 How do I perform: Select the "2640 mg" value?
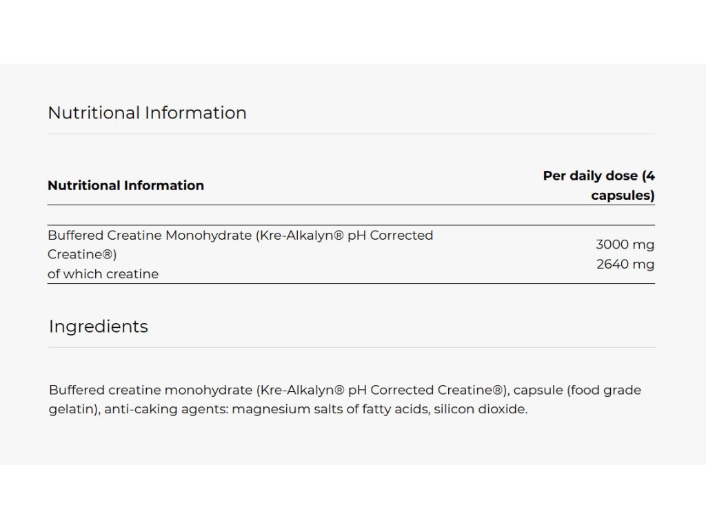click(625, 264)
